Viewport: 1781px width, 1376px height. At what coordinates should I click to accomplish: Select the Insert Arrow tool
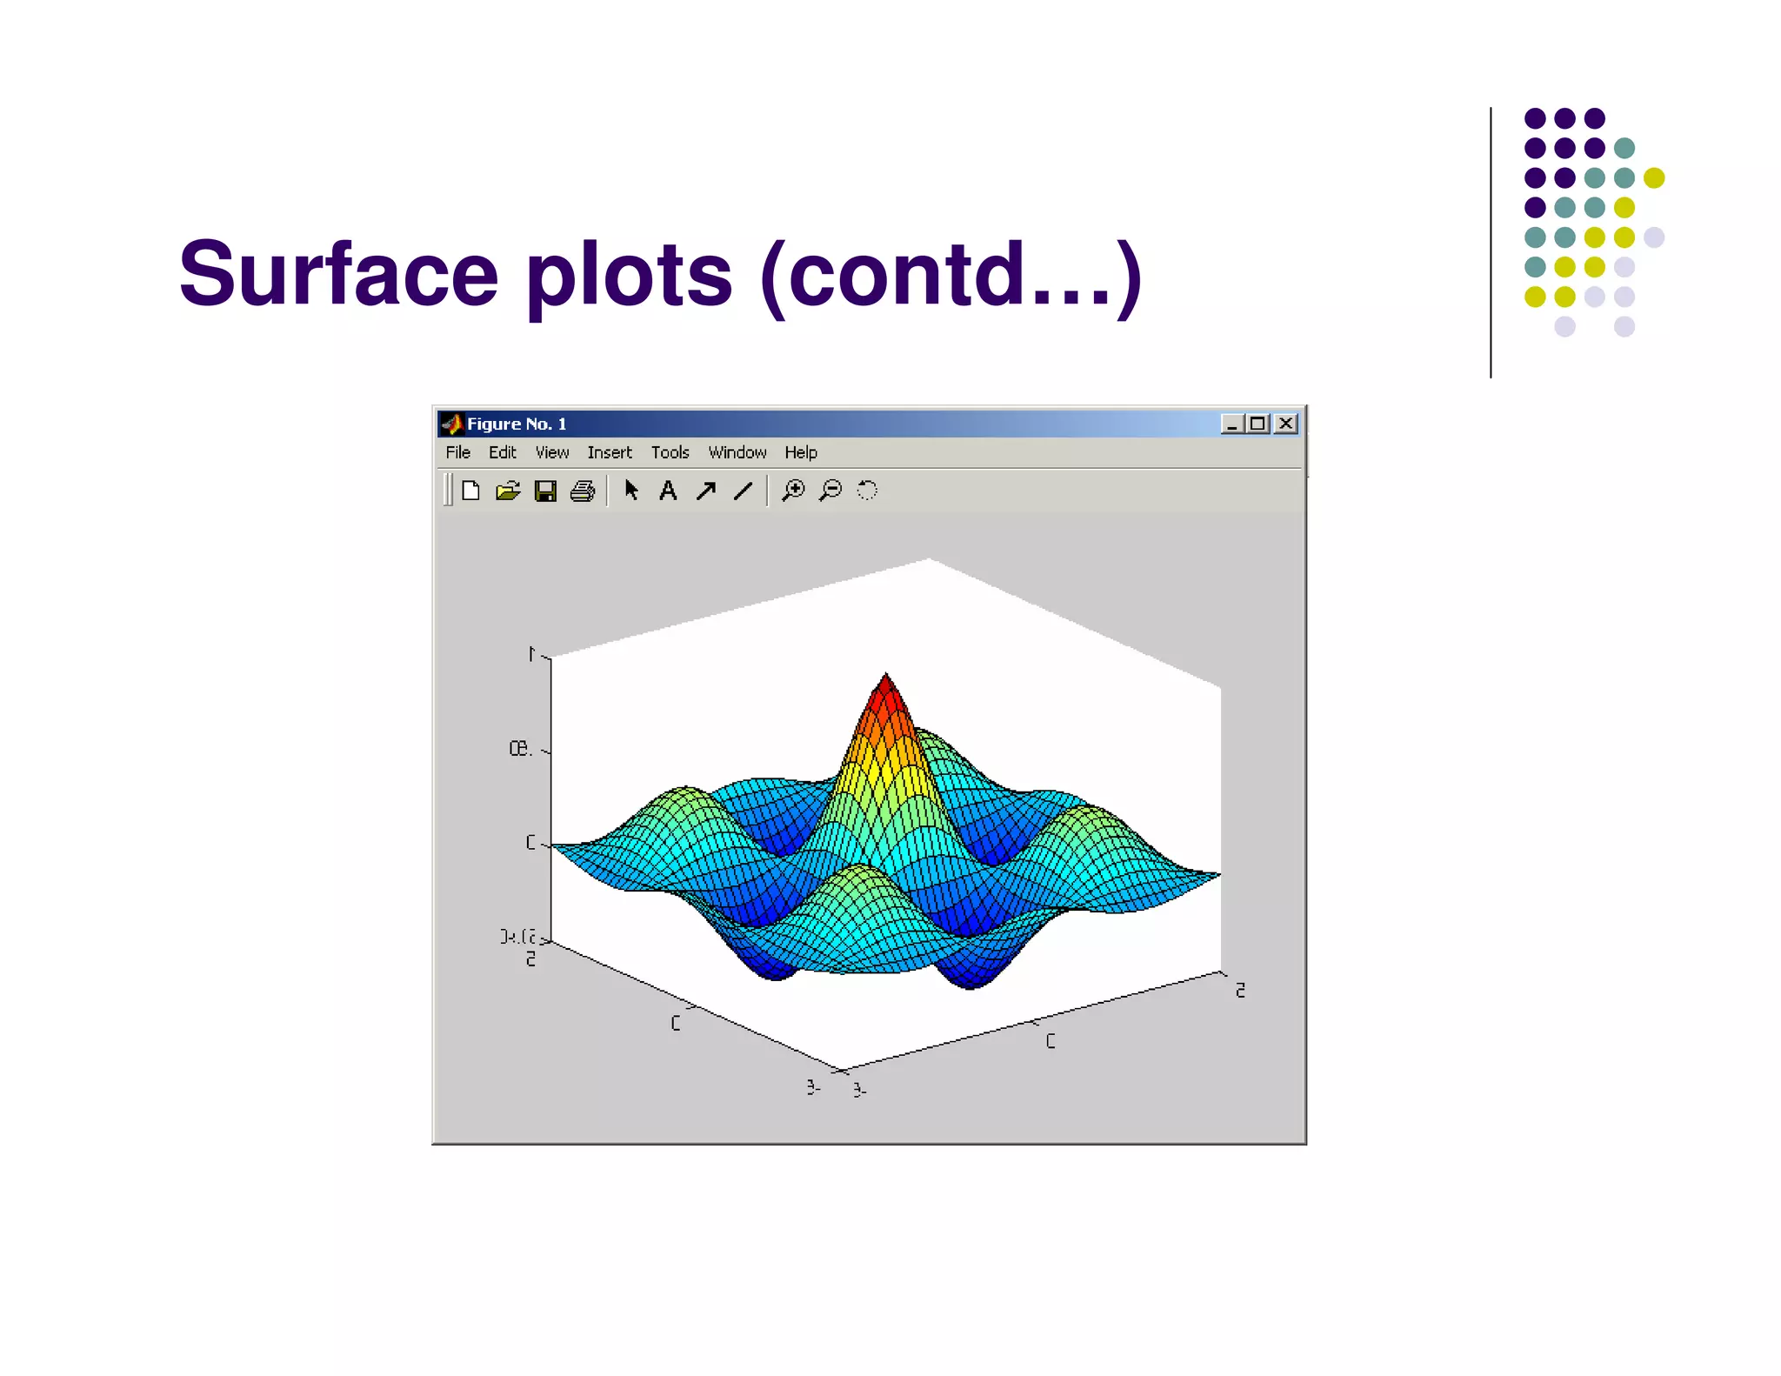coord(705,491)
